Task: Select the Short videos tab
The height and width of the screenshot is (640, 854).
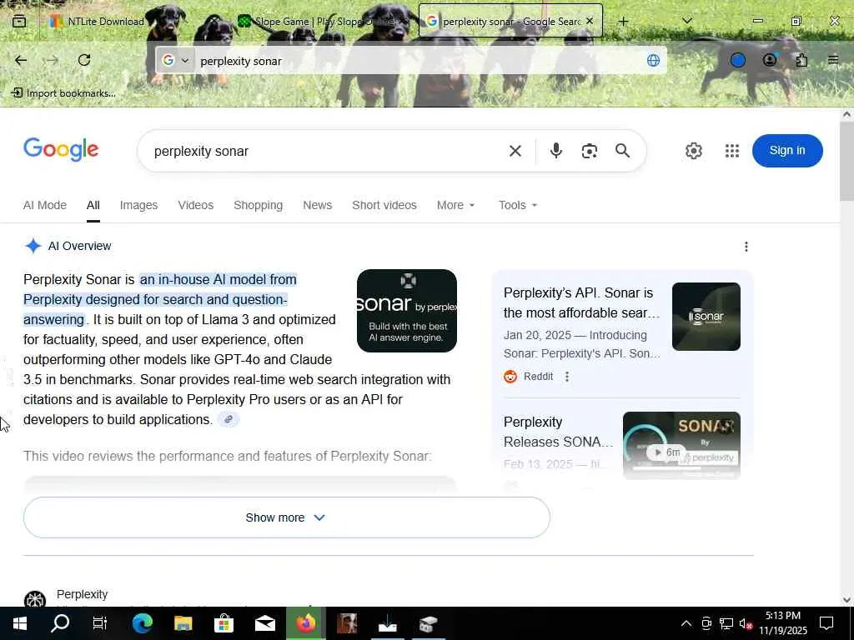Action: pyautogui.click(x=384, y=205)
